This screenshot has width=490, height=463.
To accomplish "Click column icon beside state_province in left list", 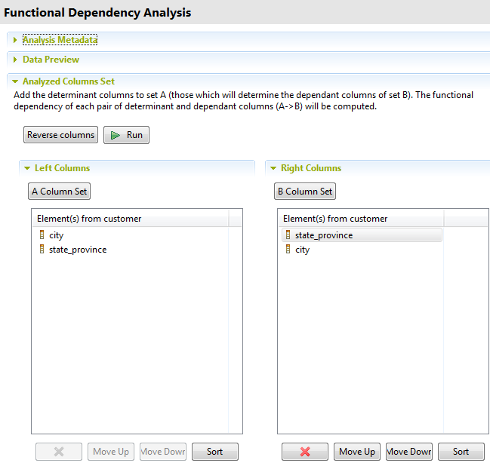I will coord(42,250).
